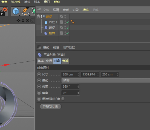
Task: Open attribute manager 模式 menu
Action: 46,47
